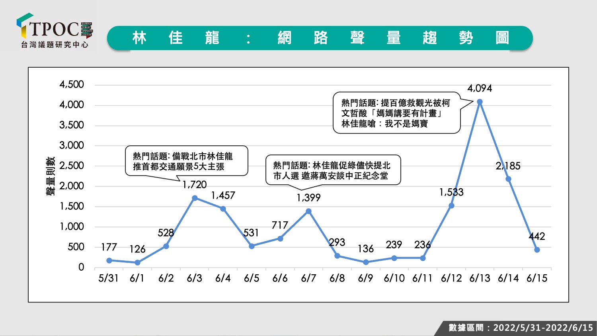Image resolution: width=597 pixels, height=336 pixels.
Task: Click the 1,000 y-axis label
Action: click(72, 227)
